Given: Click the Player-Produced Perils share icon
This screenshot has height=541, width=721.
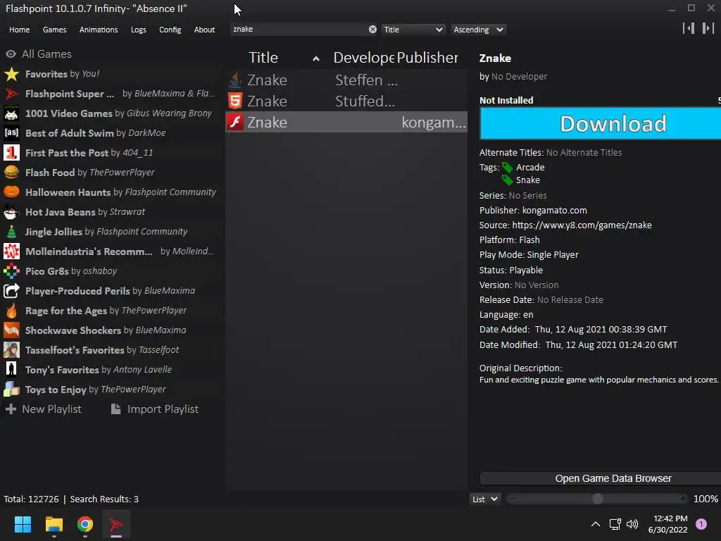Looking at the screenshot, I should 11,291.
